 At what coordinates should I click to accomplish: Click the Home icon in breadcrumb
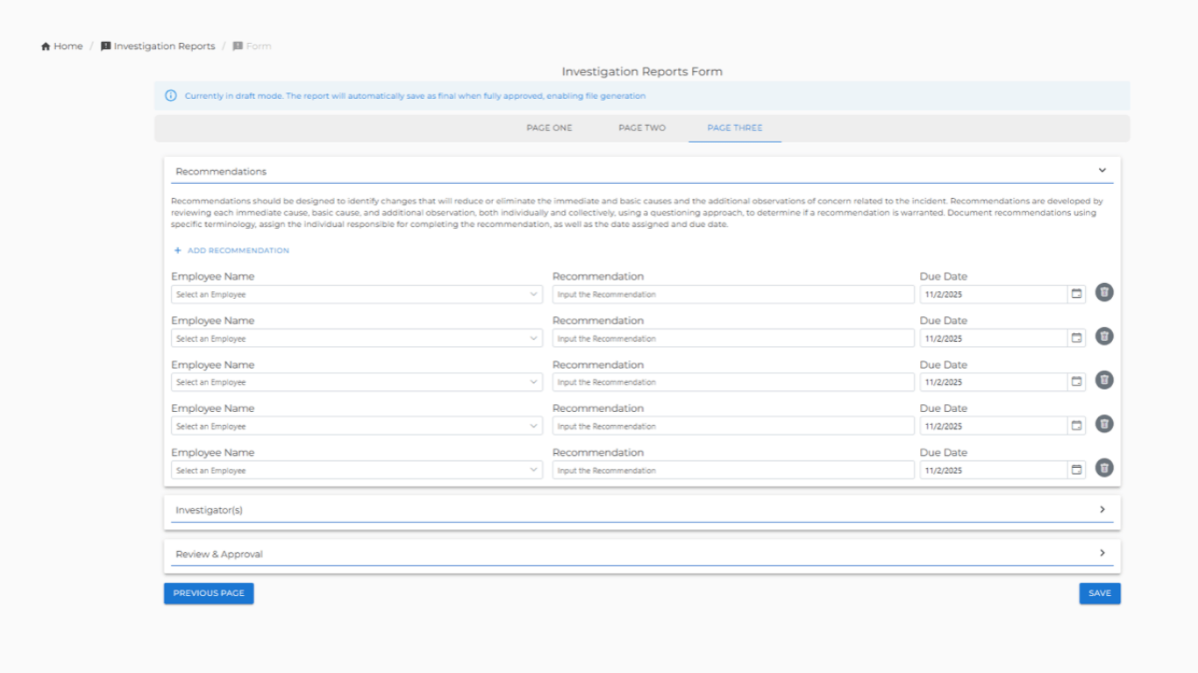pyautogui.click(x=46, y=46)
